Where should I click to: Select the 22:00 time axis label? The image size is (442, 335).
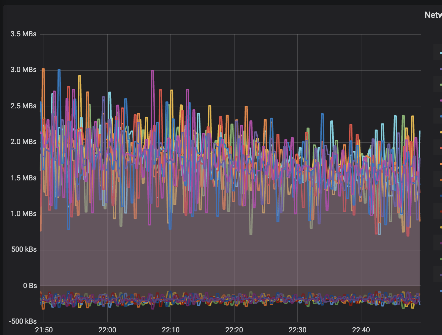click(x=107, y=330)
